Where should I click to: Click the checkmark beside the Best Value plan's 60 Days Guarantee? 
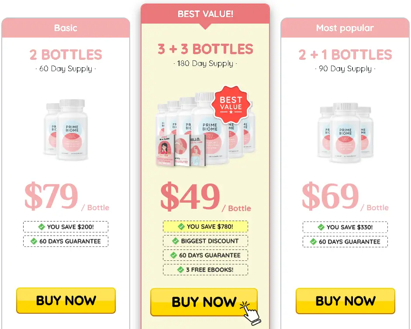(x=173, y=255)
